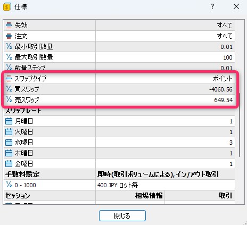Click the ½ icon beside 最大取引数量

click(9, 57)
